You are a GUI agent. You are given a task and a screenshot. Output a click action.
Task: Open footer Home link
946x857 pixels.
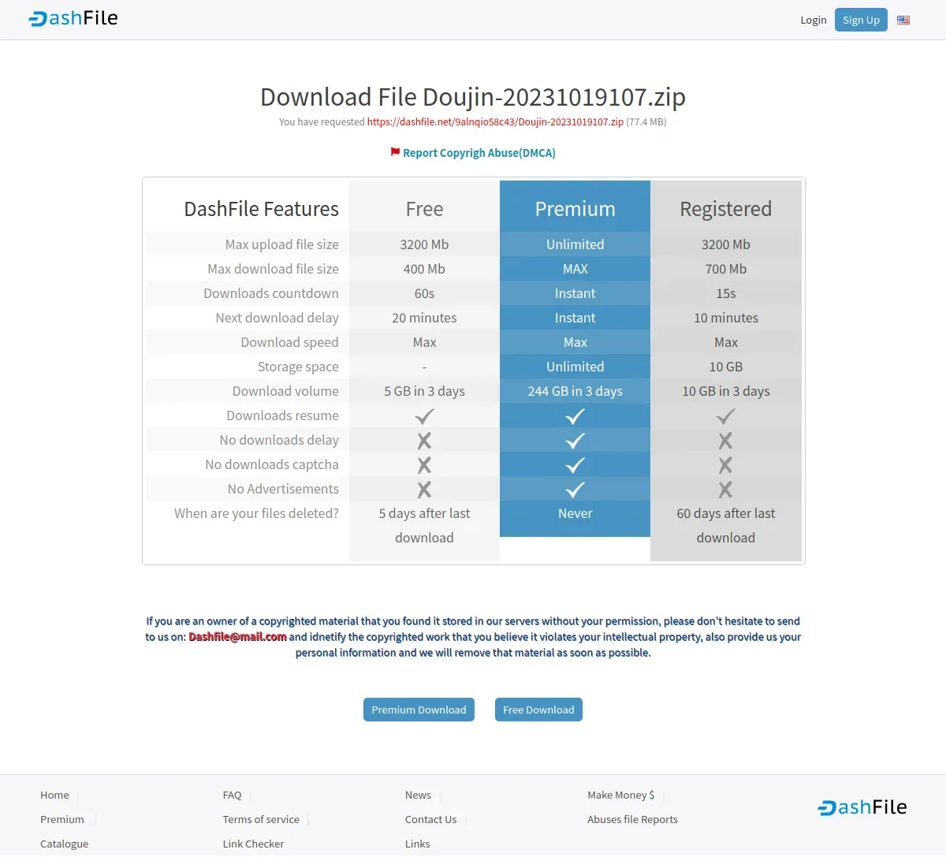[54, 795]
